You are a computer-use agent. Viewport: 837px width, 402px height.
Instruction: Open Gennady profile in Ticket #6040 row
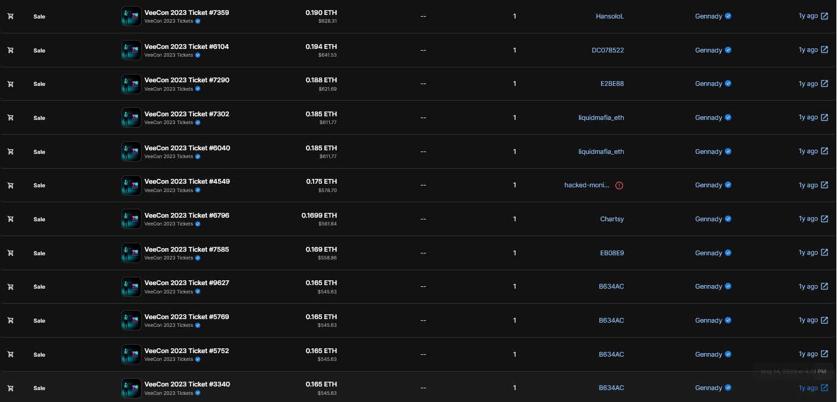click(x=709, y=151)
